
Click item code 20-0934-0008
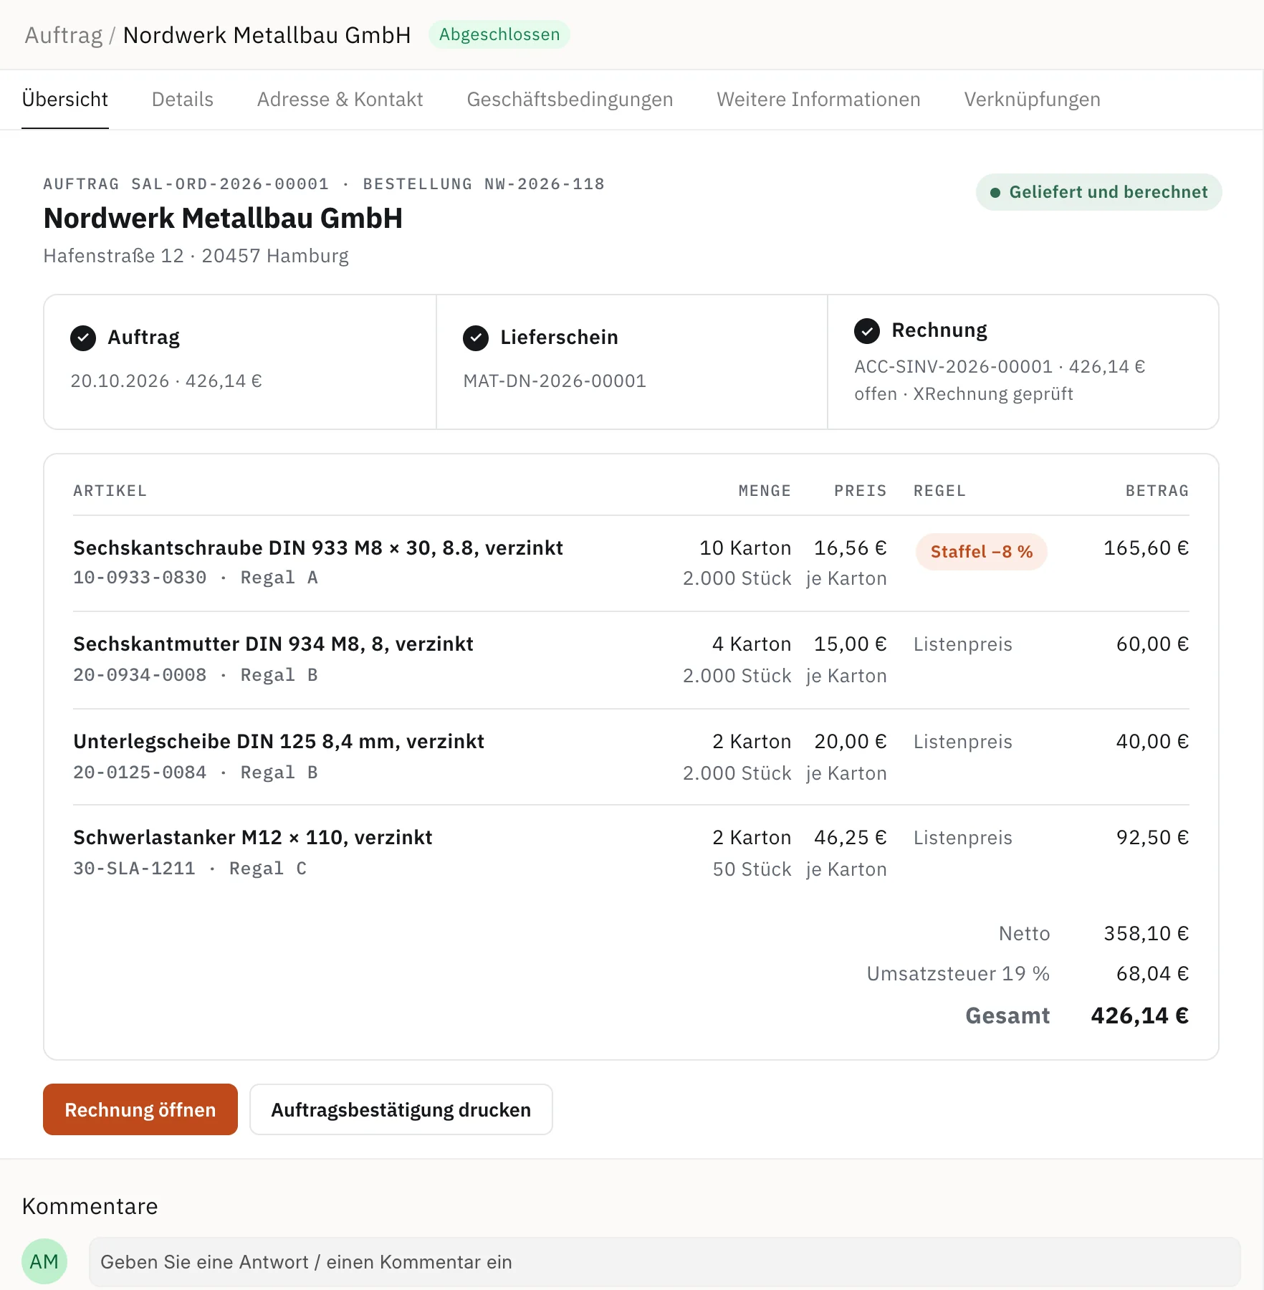(140, 675)
